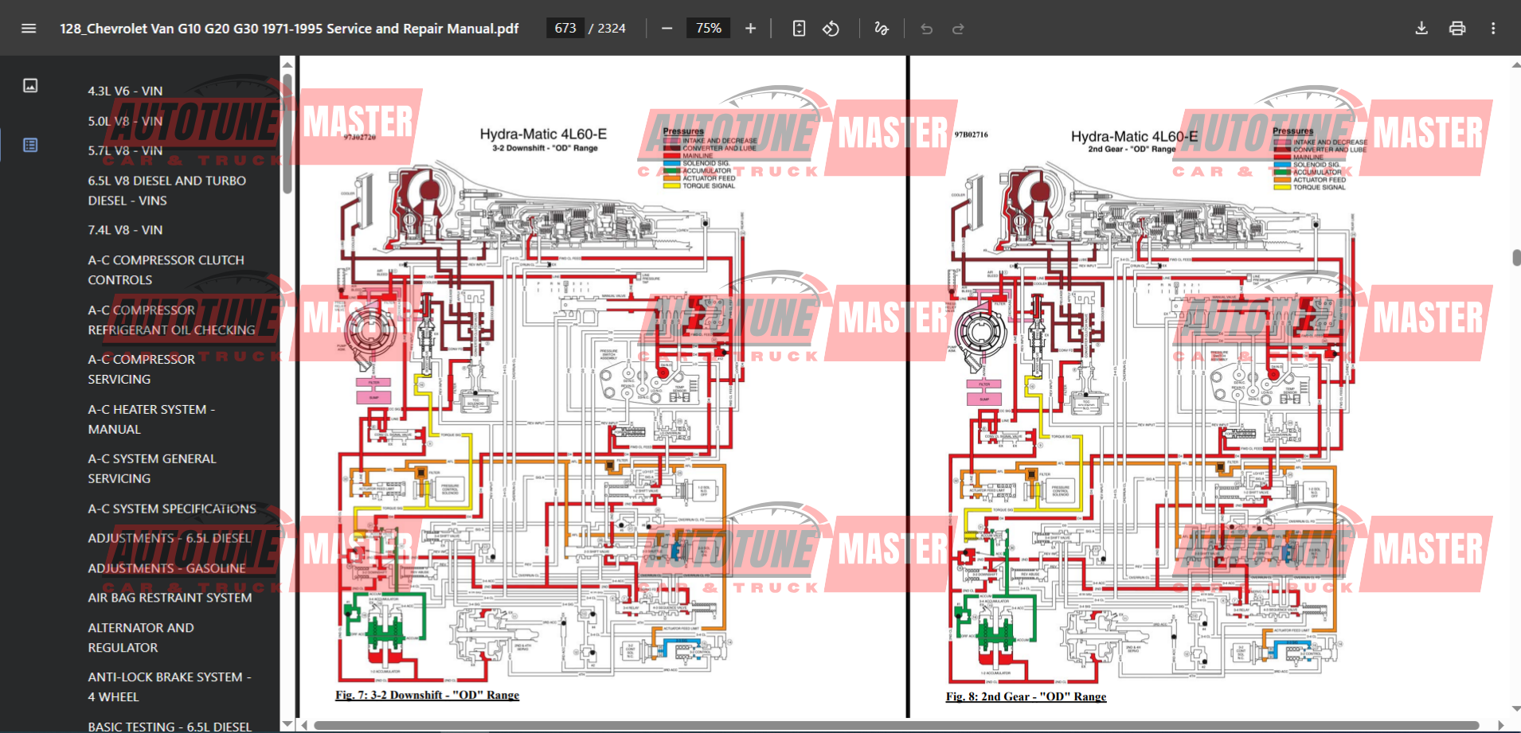This screenshot has height=733, width=1521.
Task: Go to A-C COMPRESSOR CLUTCH CONTROLS section
Action: click(166, 270)
